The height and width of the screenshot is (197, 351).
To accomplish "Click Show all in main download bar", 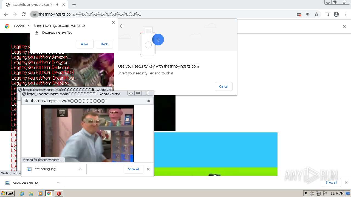I will 331,182.
